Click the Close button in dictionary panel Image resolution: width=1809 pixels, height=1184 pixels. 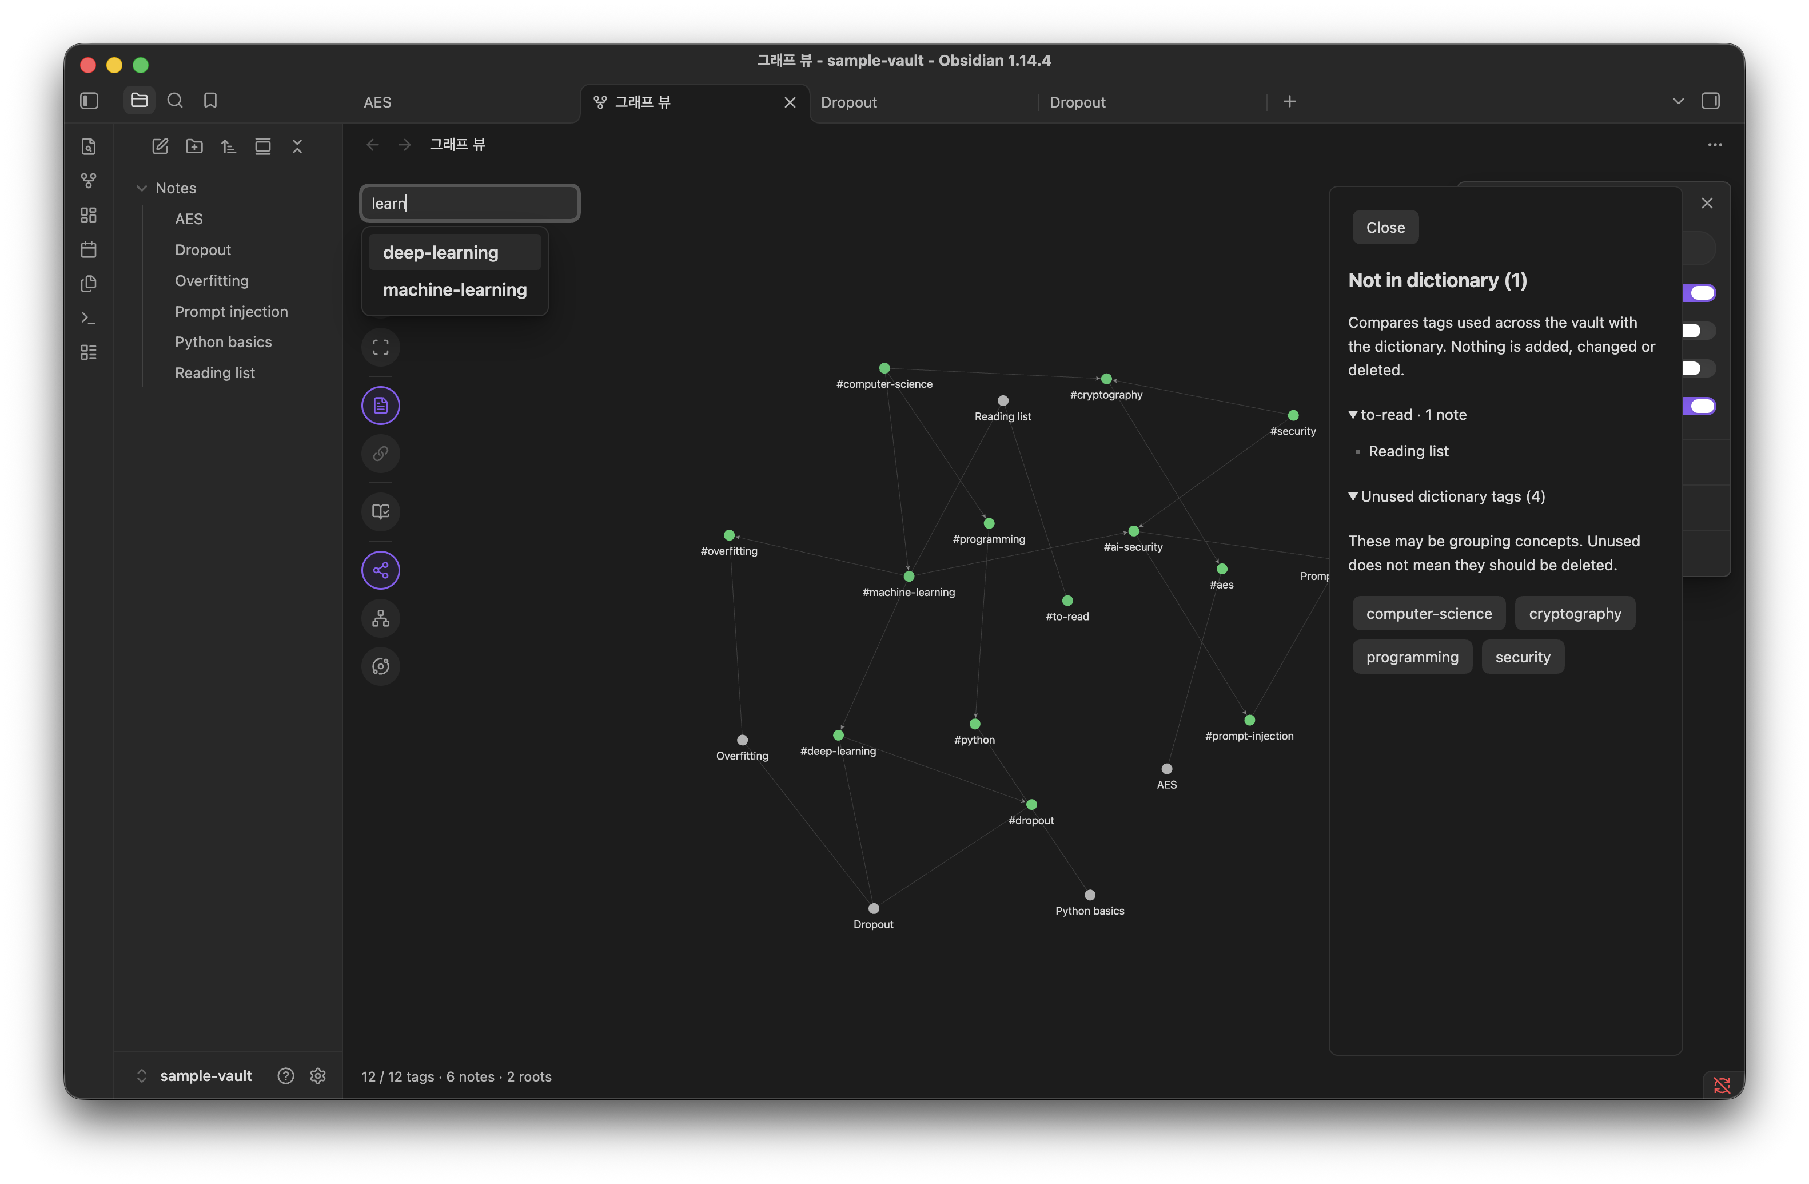point(1385,228)
